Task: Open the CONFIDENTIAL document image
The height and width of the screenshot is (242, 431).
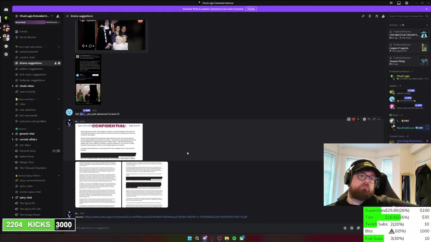Action: pos(109,142)
